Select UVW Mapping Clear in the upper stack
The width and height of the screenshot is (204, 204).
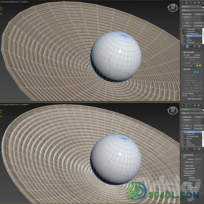click(x=193, y=34)
